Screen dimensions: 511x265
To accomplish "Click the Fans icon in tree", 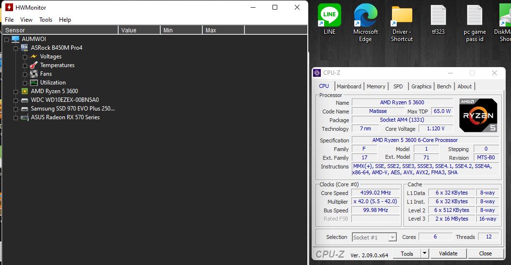I will coord(34,74).
